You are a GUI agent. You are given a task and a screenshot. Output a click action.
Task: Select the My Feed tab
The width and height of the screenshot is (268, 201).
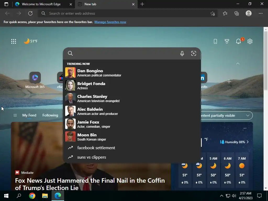[x=29, y=115]
